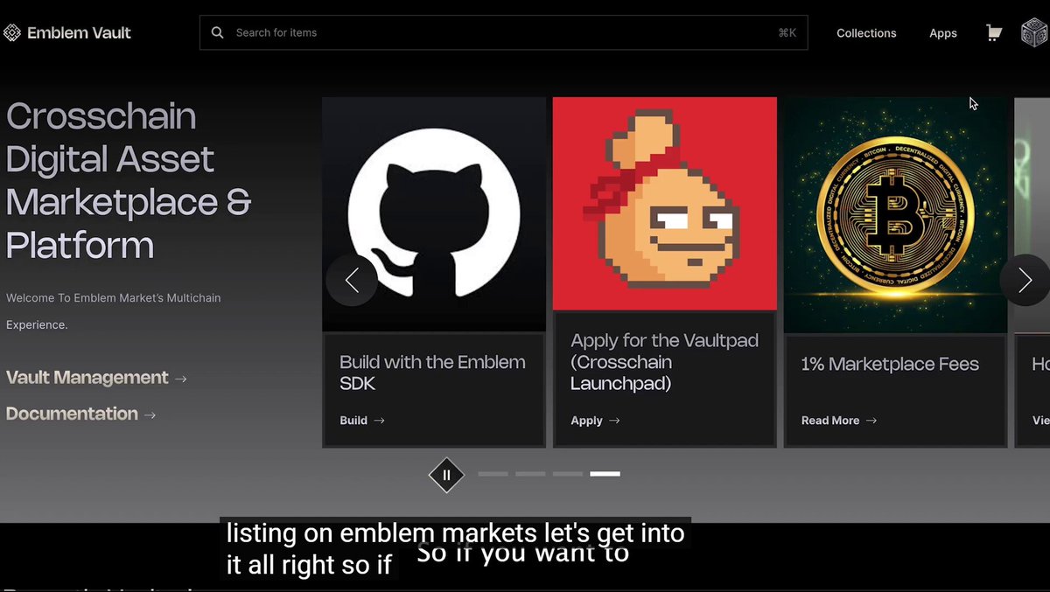
Task: Select the fourth active carousel indicator
Action: [x=605, y=474]
